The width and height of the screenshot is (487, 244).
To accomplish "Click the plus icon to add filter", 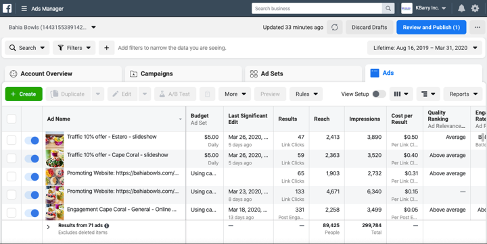I will click(107, 48).
